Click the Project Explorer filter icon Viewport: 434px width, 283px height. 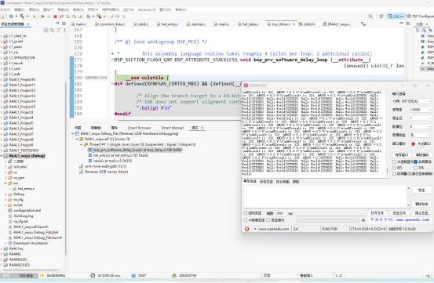pyautogui.click(x=58, y=30)
